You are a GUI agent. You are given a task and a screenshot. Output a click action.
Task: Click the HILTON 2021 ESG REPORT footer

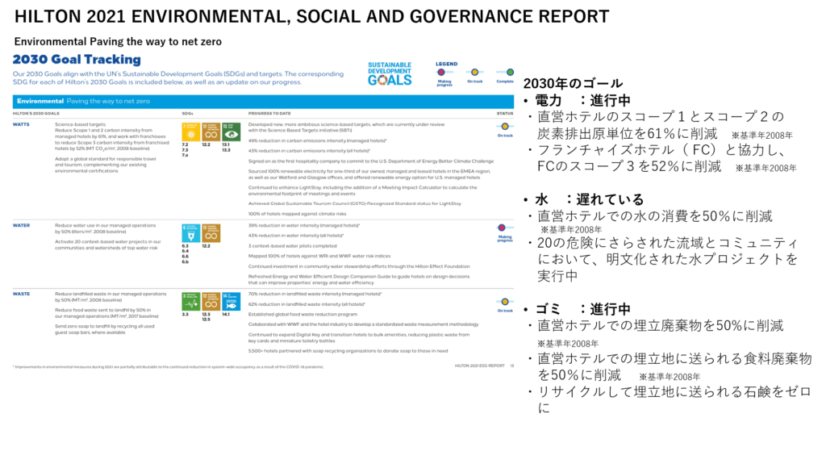click(x=480, y=366)
